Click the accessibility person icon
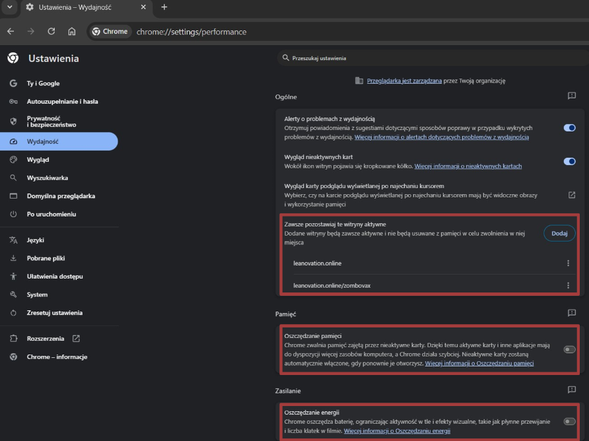 [13, 277]
